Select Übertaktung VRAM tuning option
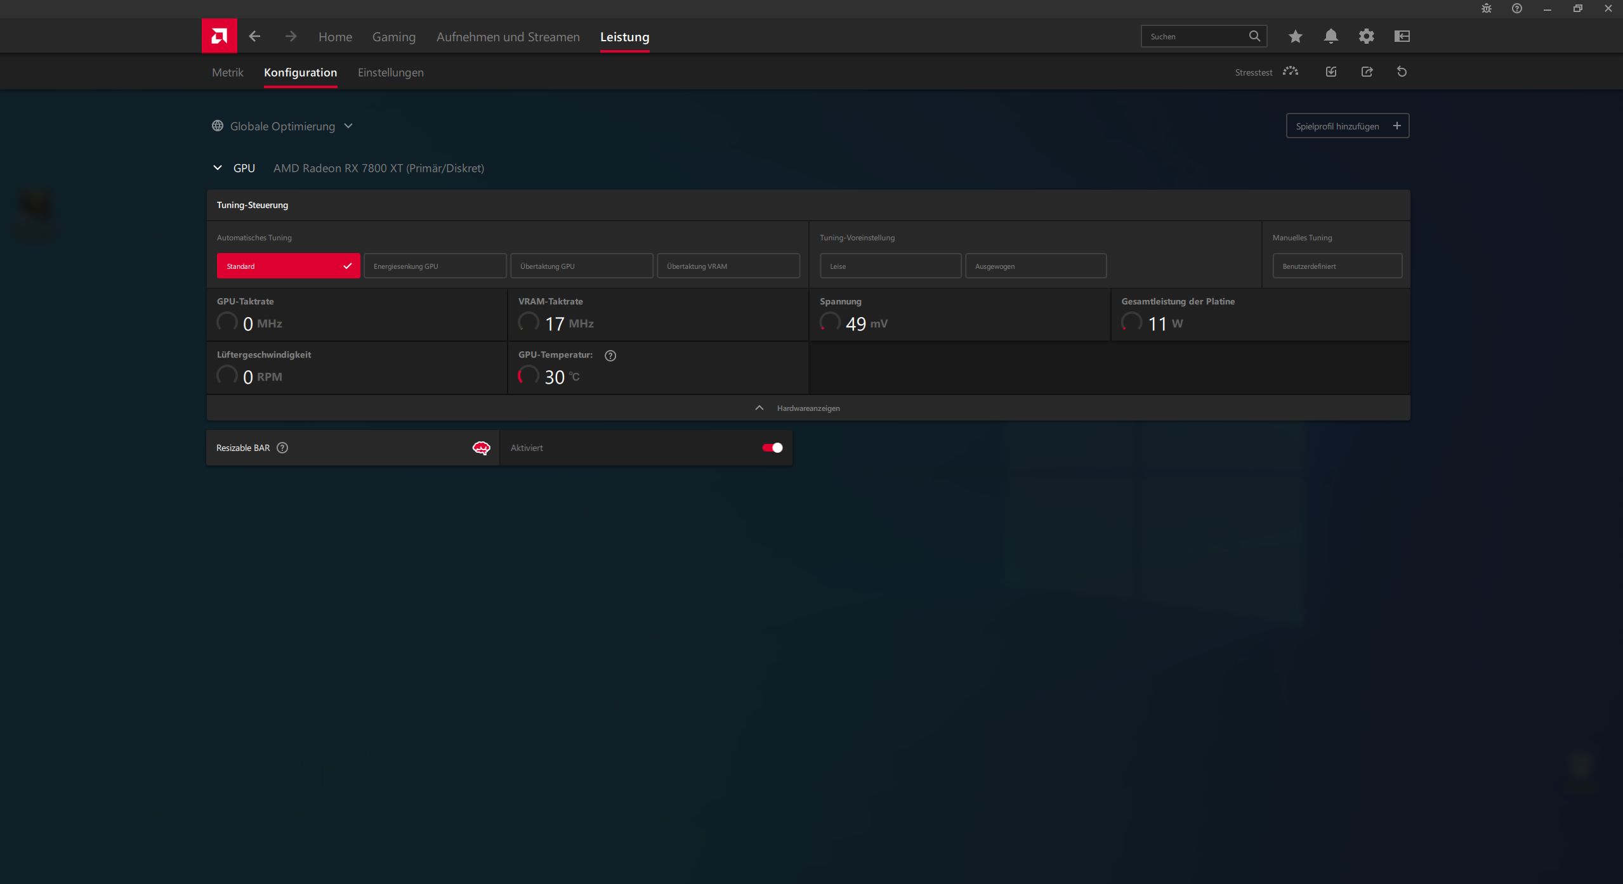This screenshot has height=884, width=1623. coord(728,266)
